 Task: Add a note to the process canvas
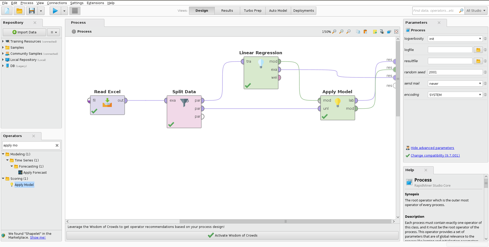[x=375, y=32]
